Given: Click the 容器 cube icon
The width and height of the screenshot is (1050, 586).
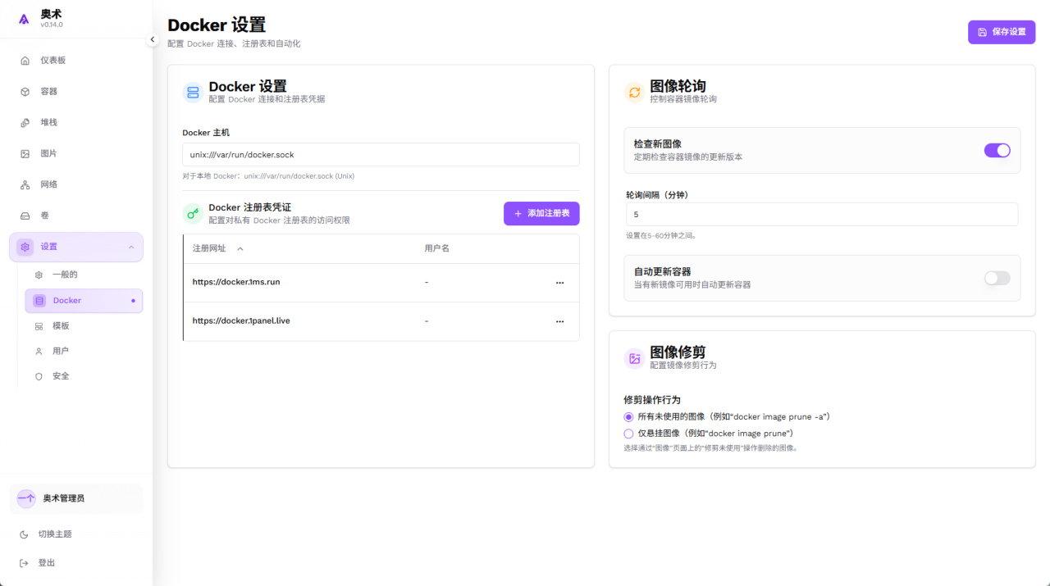Looking at the screenshot, I should pyautogui.click(x=25, y=92).
